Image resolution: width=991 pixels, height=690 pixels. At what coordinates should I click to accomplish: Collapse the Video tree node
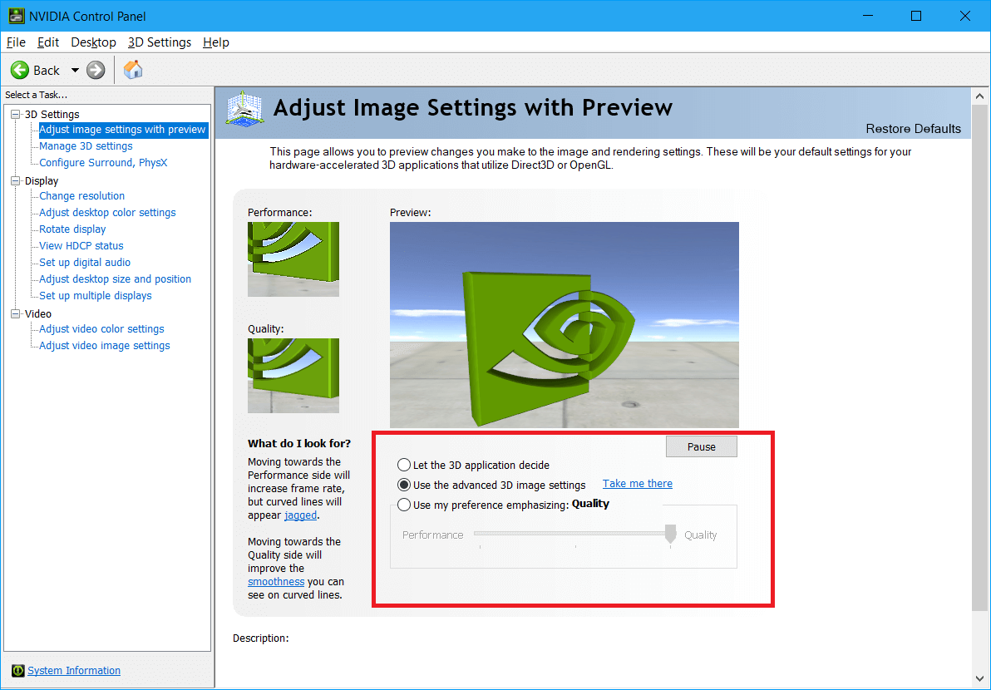[16, 314]
